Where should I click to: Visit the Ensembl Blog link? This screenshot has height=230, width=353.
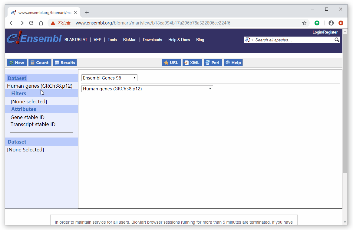point(200,40)
